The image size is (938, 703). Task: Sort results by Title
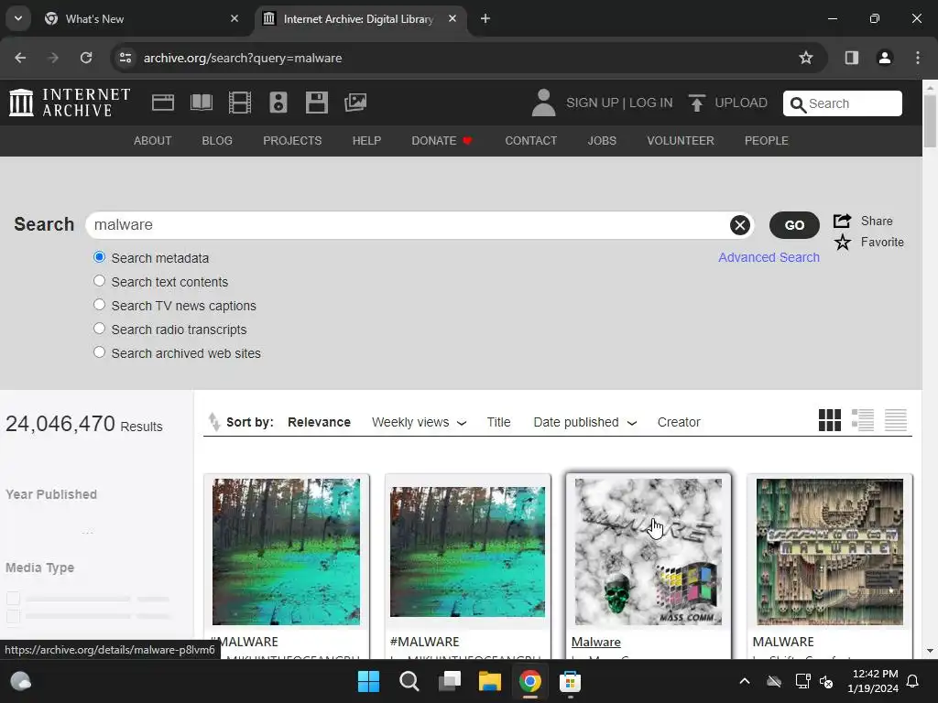tap(498, 422)
